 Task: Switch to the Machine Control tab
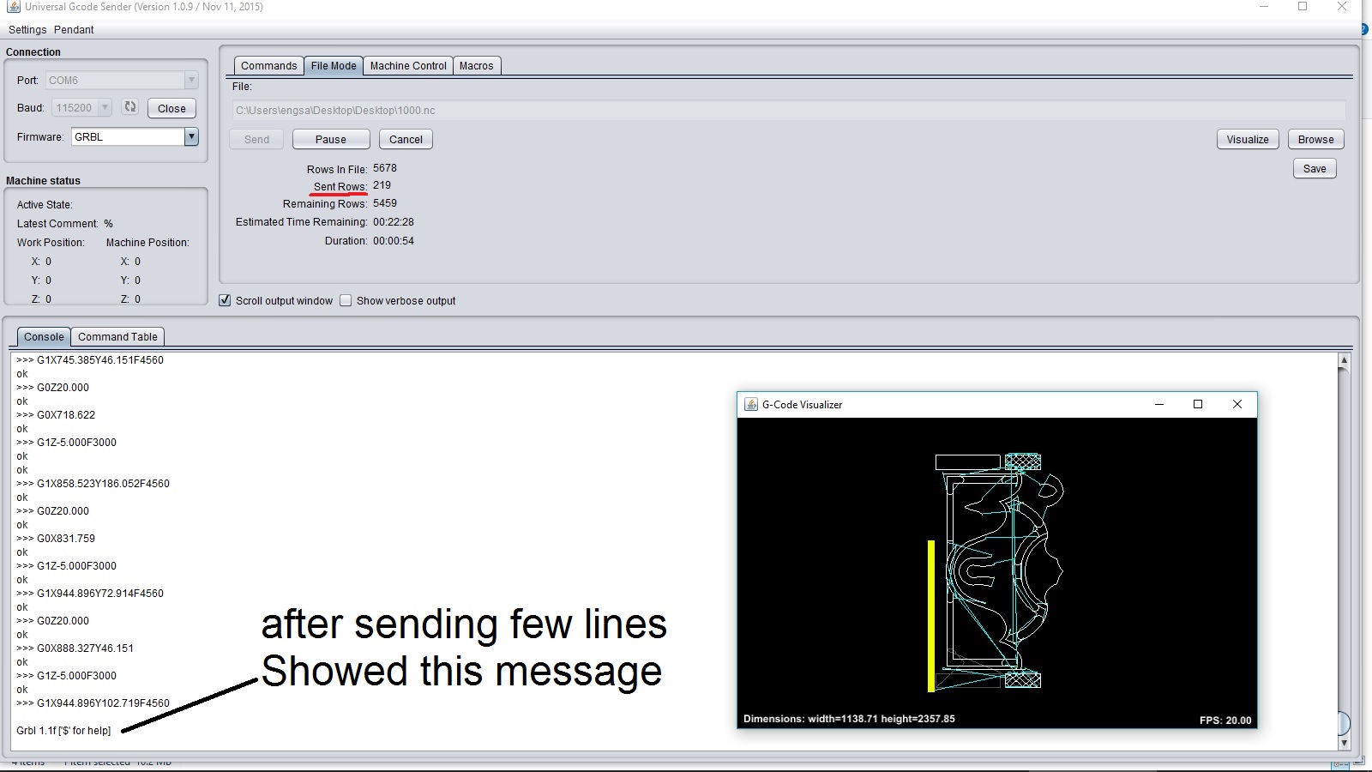pos(408,66)
